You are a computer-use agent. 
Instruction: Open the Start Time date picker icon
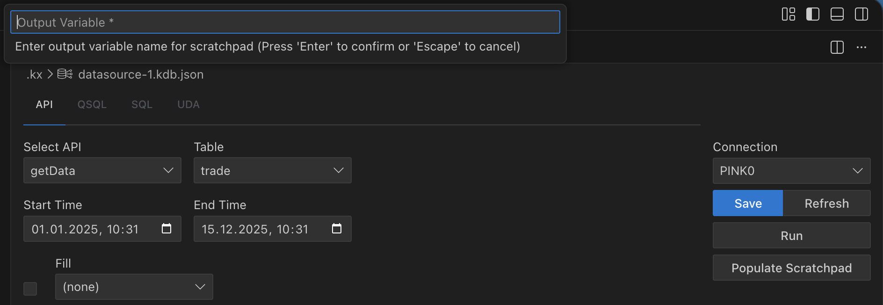pos(166,229)
